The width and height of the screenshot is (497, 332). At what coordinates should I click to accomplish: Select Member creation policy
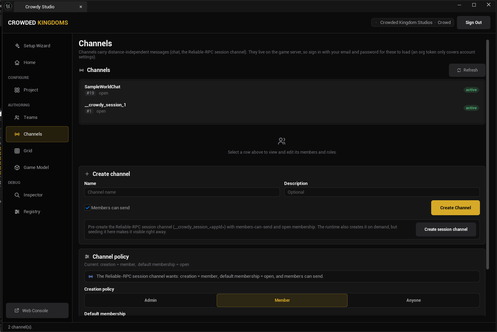point(282,300)
